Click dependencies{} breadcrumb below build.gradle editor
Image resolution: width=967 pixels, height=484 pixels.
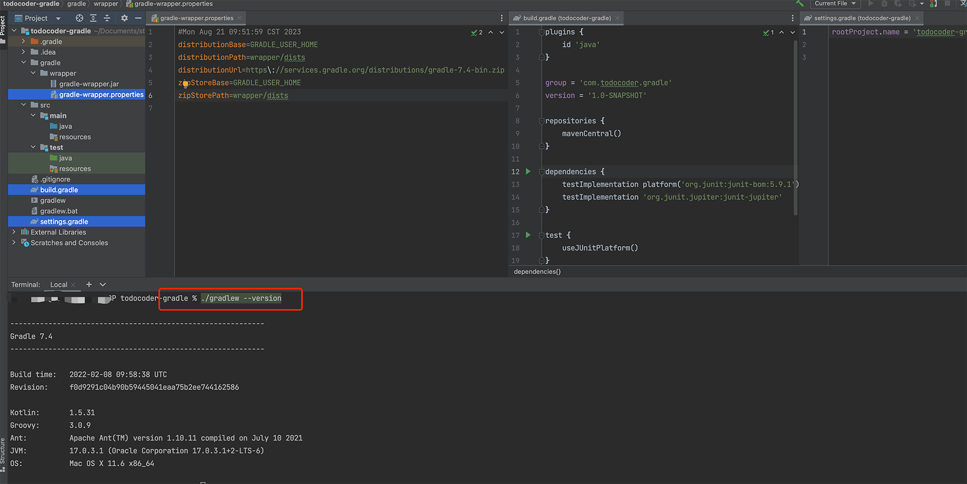point(537,272)
